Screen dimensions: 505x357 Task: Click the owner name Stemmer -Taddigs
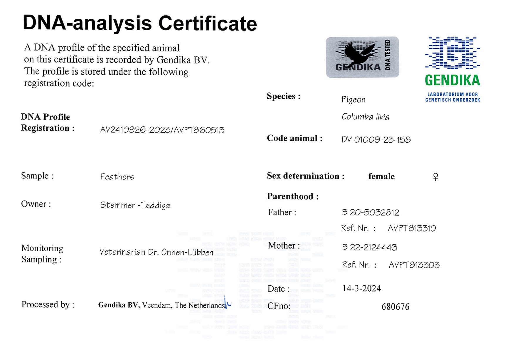pyautogui.click(x=135, y=205)
